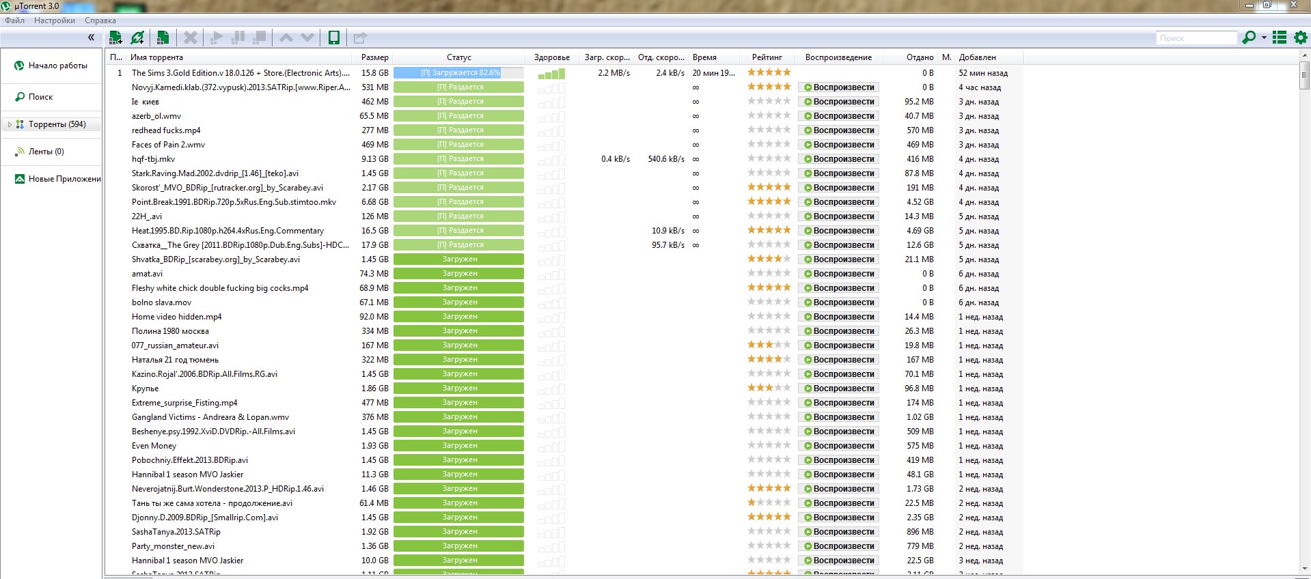This screenshot has height=579, width=1311.
Task: Open the µTorrent Remote phone icon
Action: click(x=334, y=38)
